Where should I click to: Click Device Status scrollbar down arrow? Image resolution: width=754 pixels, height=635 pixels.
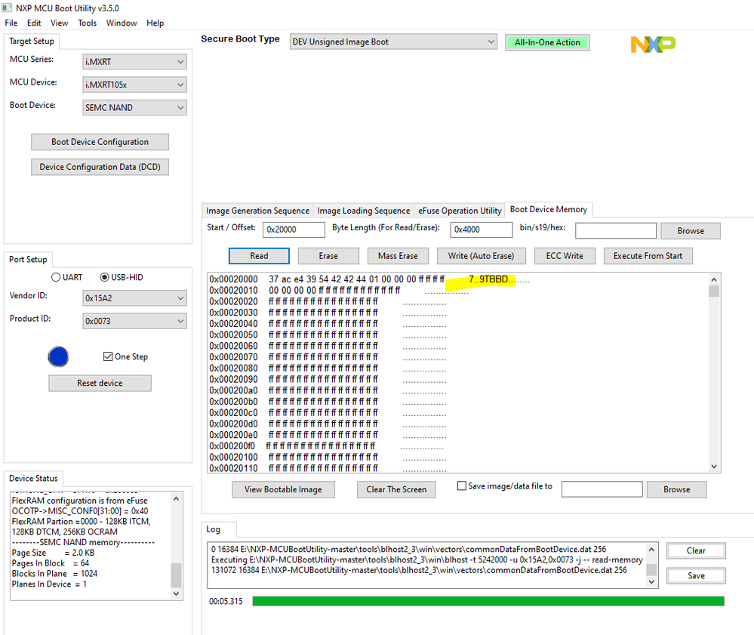tap(176, 593)
